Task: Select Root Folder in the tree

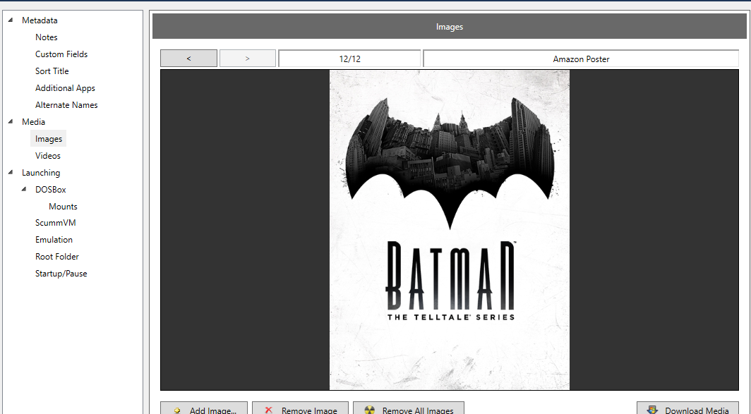Action: click(57, 257)
